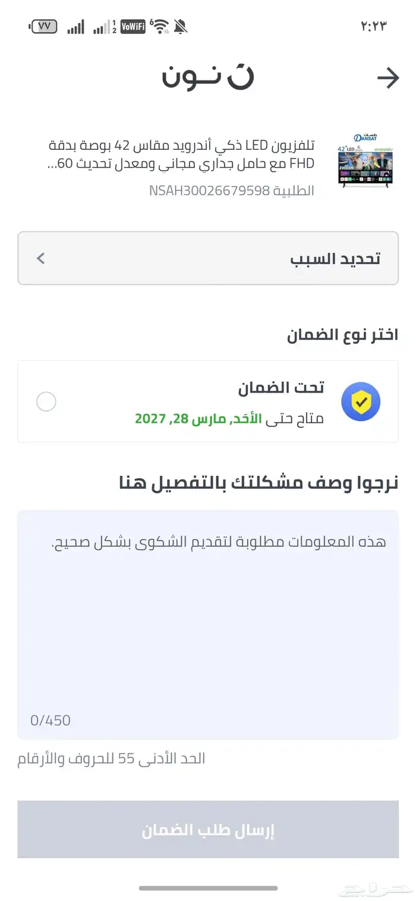Viewport: 416px width, 901px height.
Task: Open the 'تحديد السبب' dropdown
Action: point(208,259)
